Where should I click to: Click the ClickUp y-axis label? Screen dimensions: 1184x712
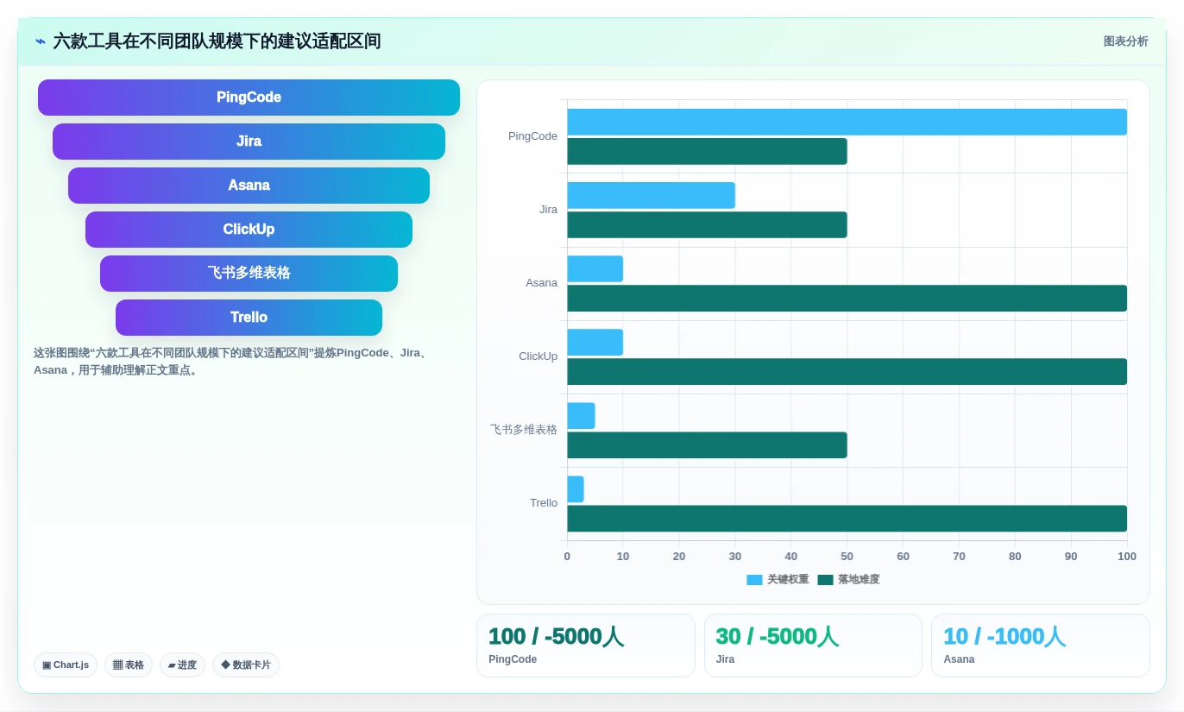pos(538,356)
